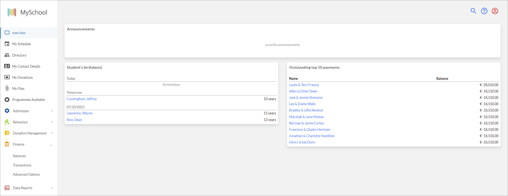
Task: Expand the Behaviour section chevron
Action: click(52, 122)
